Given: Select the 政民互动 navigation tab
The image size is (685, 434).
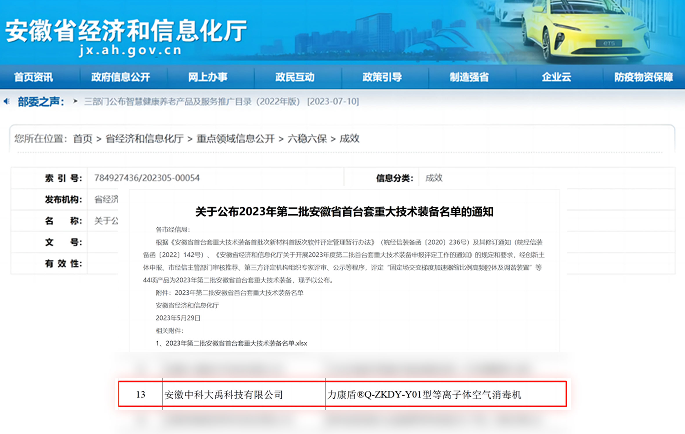Looking at the screenshot, I should (x=295, y=77).
